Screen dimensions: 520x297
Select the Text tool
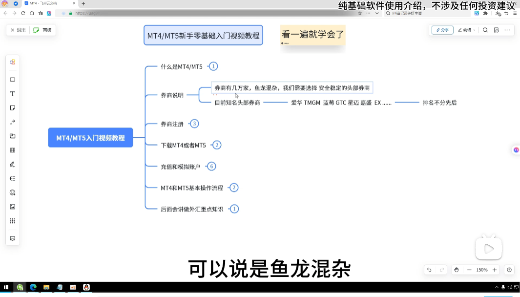coord(13,94)
